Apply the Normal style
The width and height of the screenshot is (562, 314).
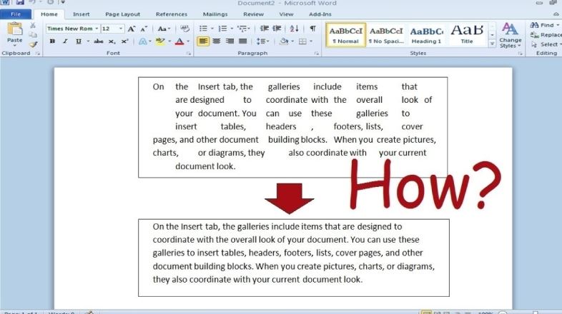[346, 35]
